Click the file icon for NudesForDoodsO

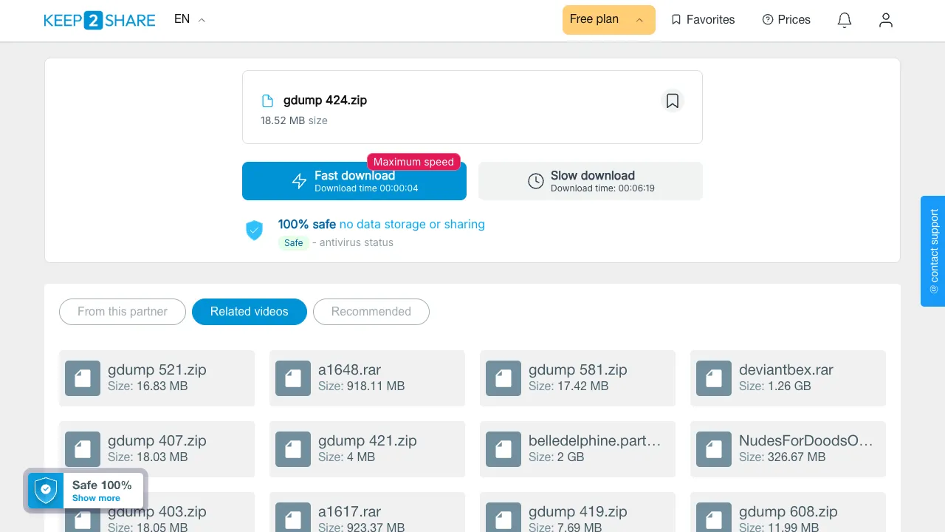point(714,449)
